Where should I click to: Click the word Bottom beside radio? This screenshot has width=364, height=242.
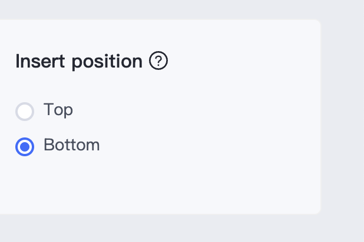[x=72, y=144]
